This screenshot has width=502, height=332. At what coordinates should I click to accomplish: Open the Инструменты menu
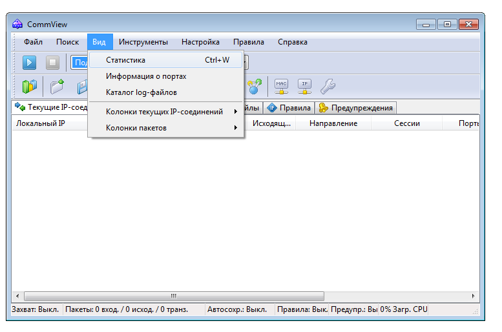tap(143, 42)
